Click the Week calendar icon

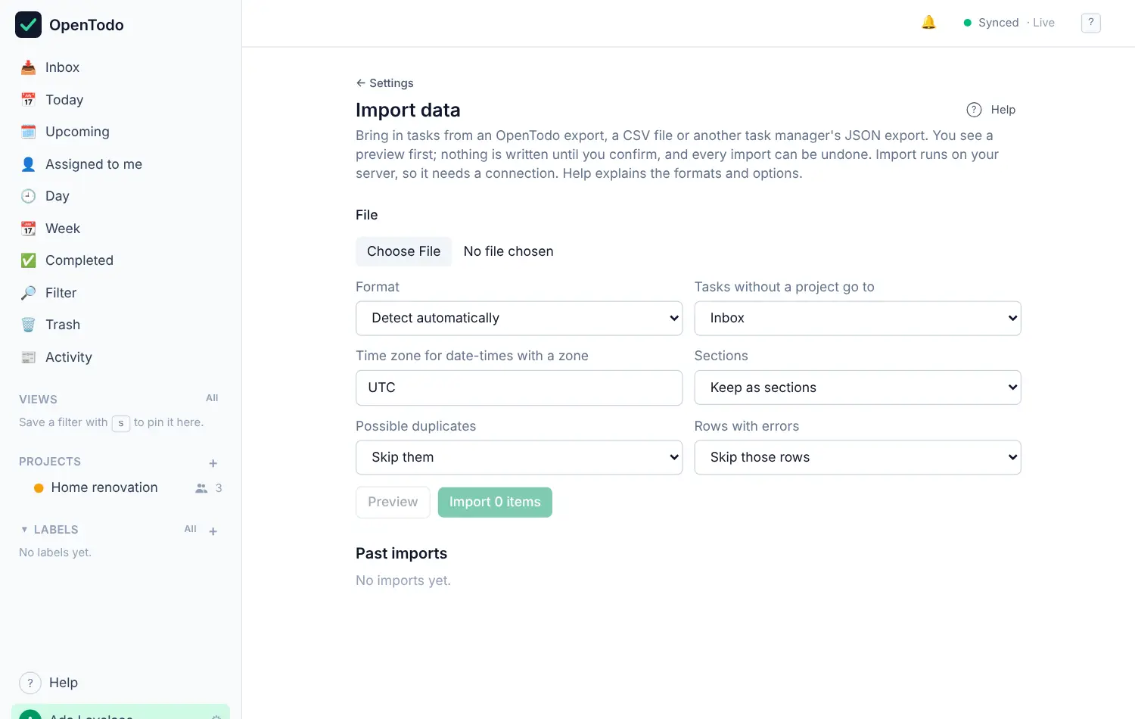[x=29, y=229]
